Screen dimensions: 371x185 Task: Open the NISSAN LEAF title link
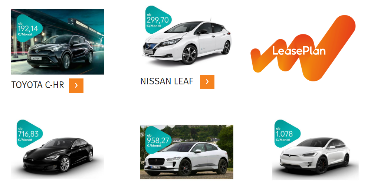coord(167,81)
